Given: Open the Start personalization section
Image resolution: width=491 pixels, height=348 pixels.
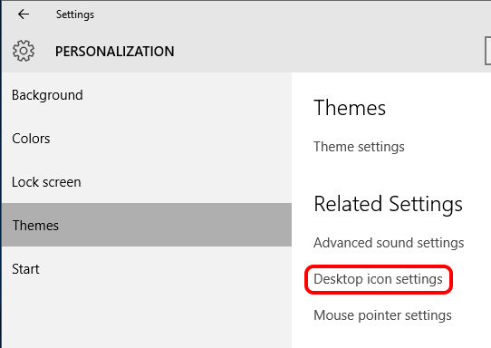Looking at the screenshot, I should point(147,269).
